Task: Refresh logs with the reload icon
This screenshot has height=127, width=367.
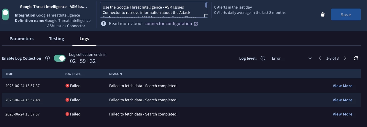Action: 356,58
